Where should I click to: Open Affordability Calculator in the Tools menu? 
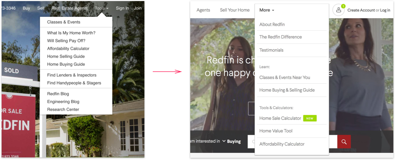tap(68, 48)
